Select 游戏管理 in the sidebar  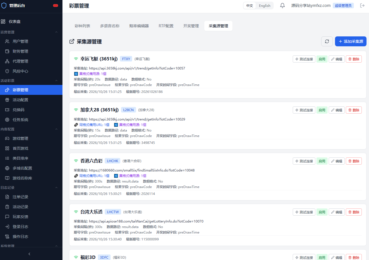pos(31,138)
